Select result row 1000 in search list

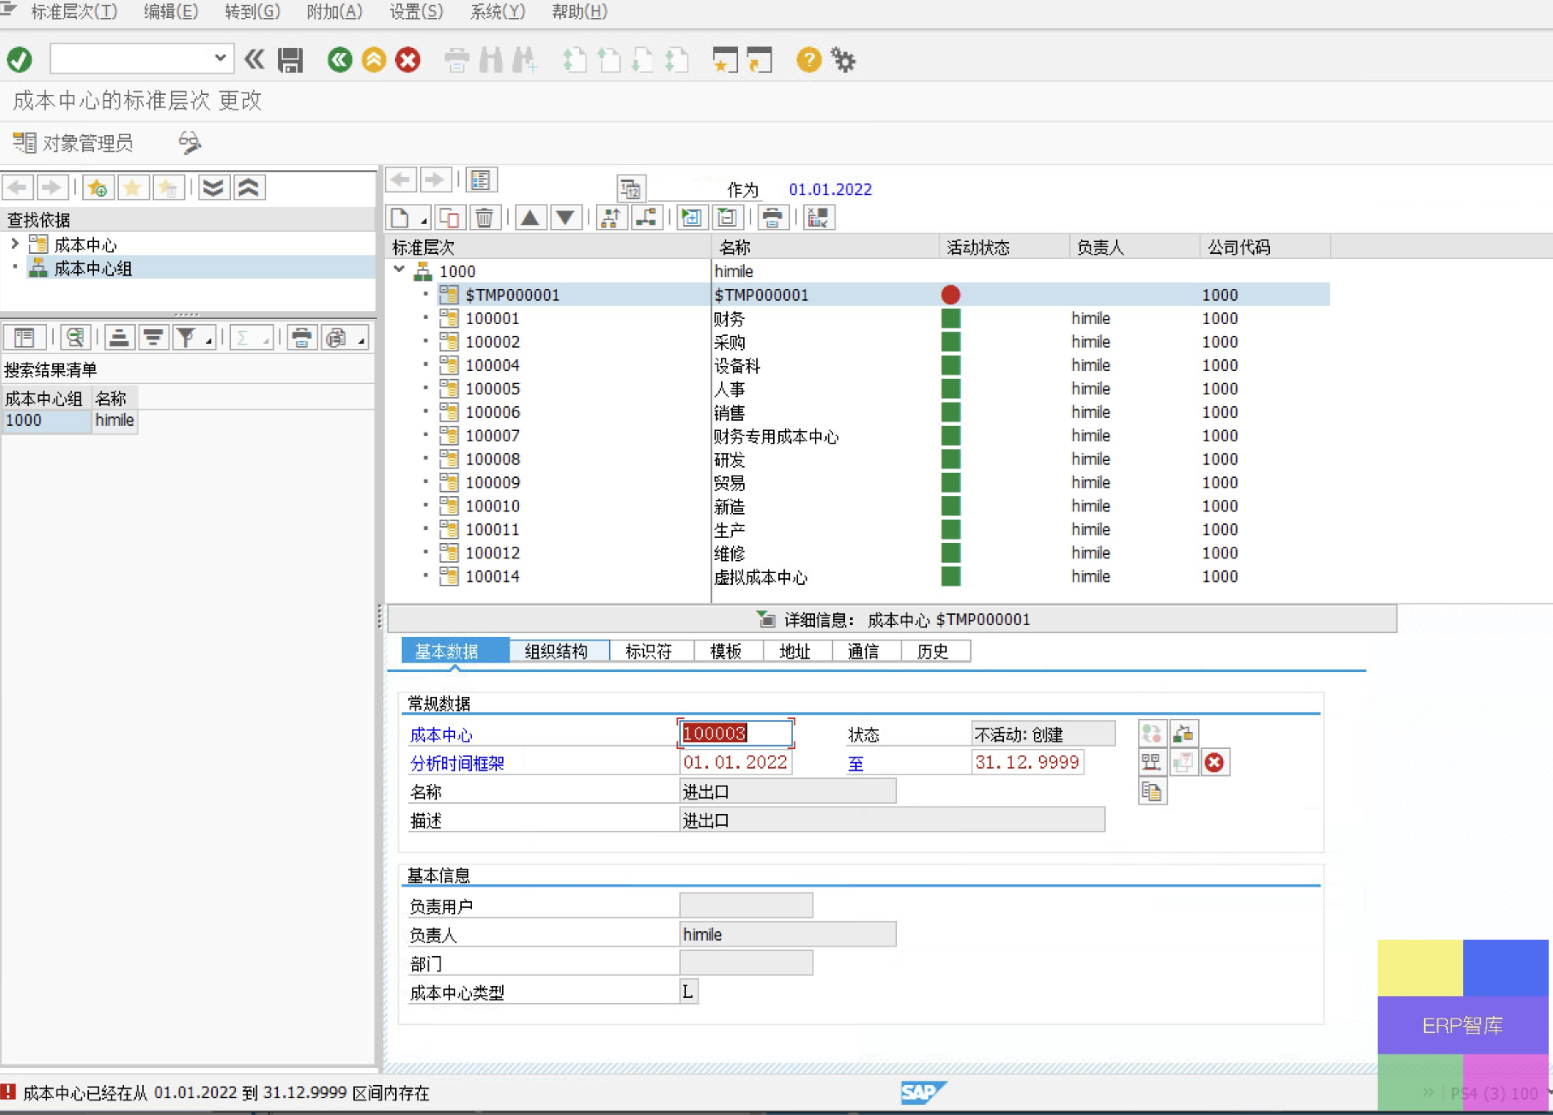click(46, 421)
